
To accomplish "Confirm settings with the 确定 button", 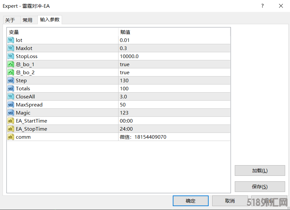I will (x=191, y=201).
